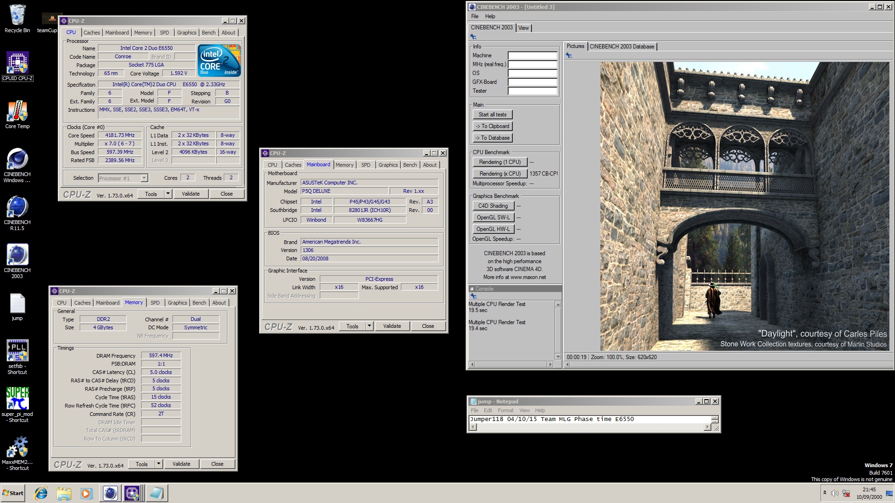
Task: Run Rendering (1 CPU) benchmark
Action: 500,162
